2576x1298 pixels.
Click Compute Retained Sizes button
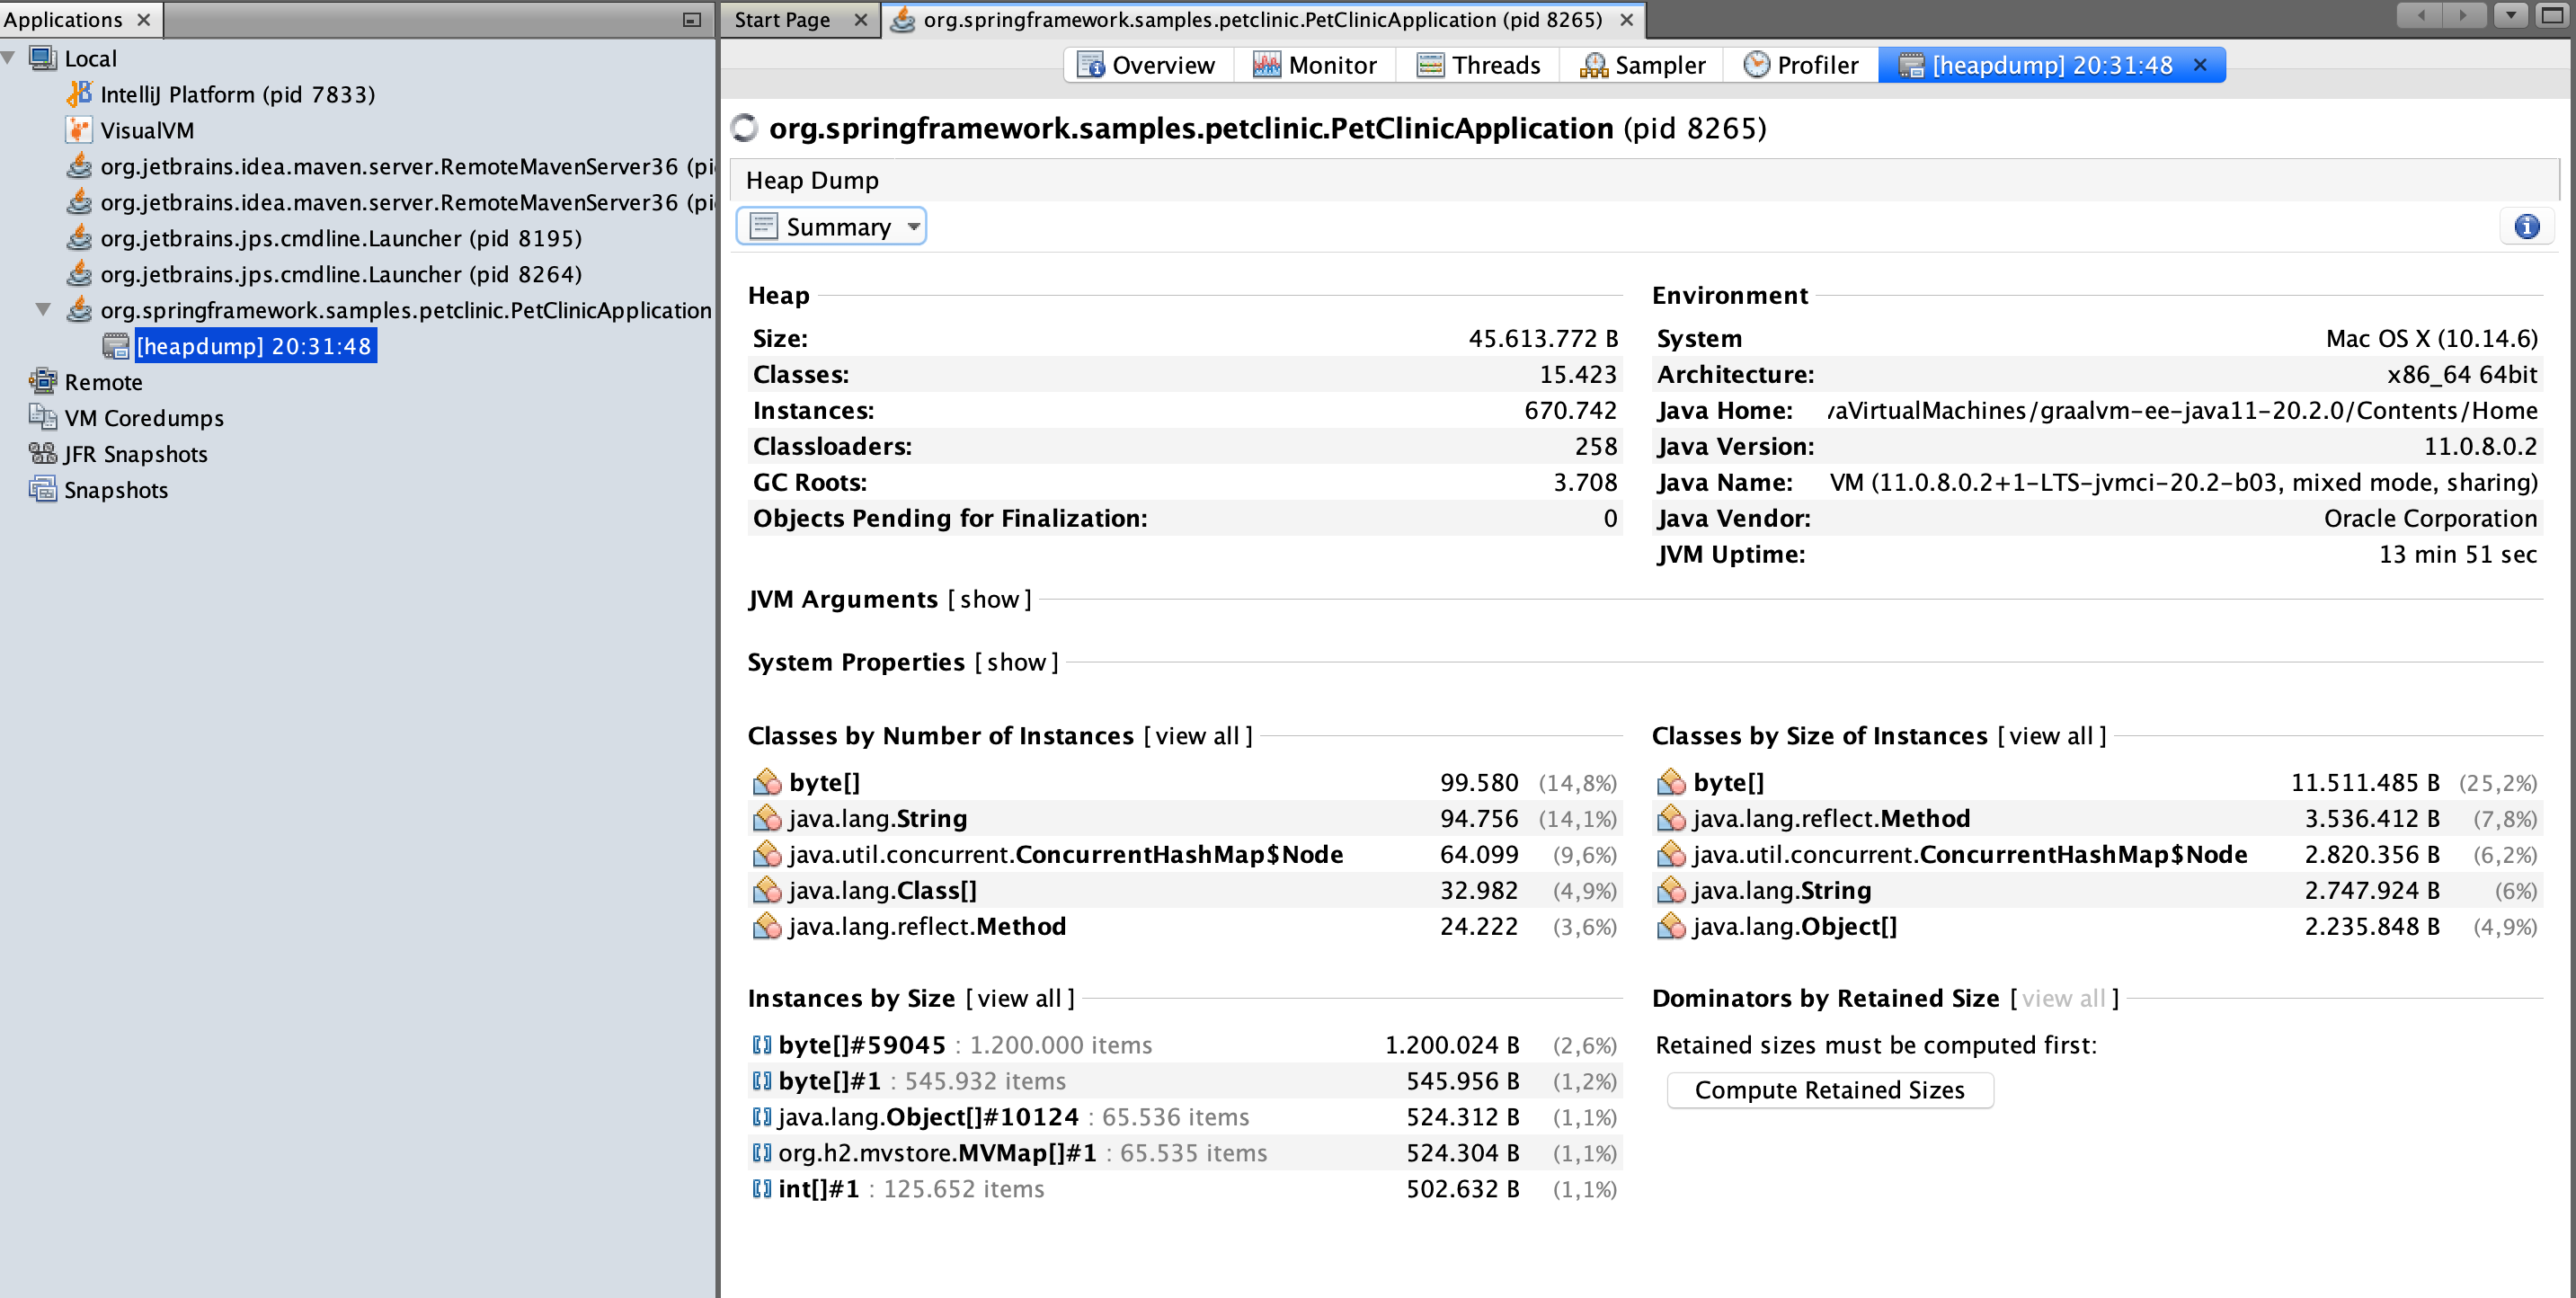click(1829, 1090)
